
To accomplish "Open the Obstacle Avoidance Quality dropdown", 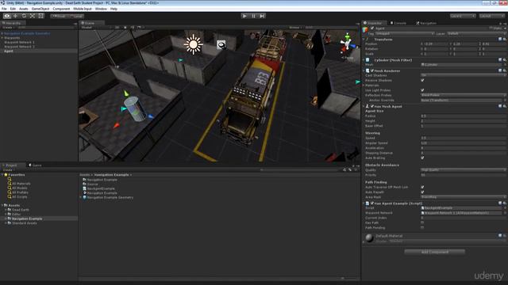I will [464, 170].
